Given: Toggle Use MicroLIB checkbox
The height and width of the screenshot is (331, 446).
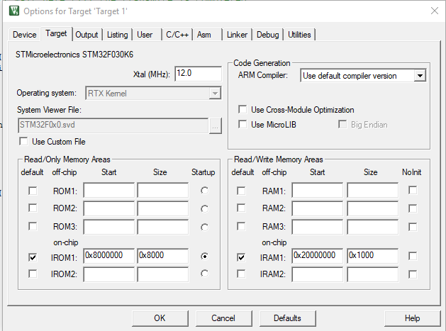Looking at the screenshot, I should pos(242,124).
